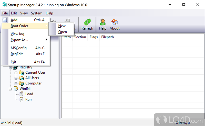Minimize the Startup Manager window
Image resolution: width=205 pixels, height=126 pixels.
tap(170, 5)
